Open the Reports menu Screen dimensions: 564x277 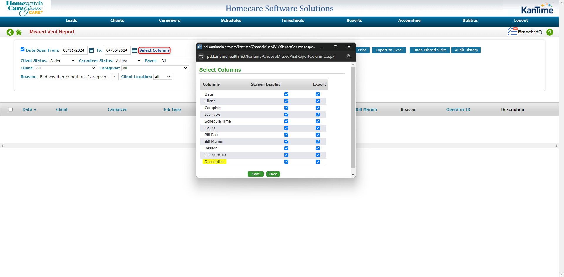coord(354,21)
